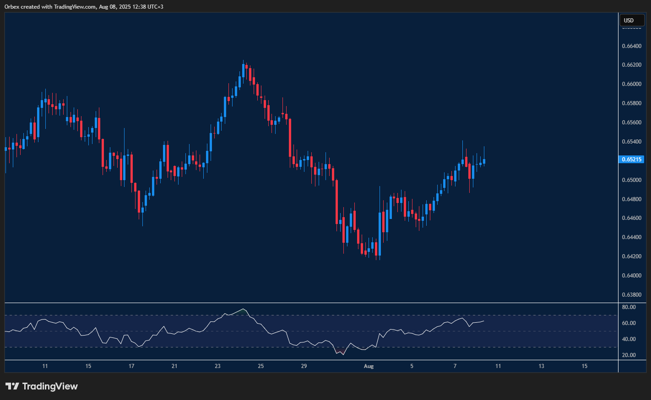Viewport: 651px width, 400px height.
Task: Click the 15 date label on far right
Action: [x=584, y=366]
